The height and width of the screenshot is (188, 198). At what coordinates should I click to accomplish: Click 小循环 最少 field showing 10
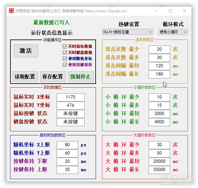click(x=159, y=97)
